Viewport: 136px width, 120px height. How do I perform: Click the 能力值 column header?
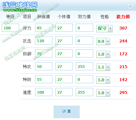click(123, 17)
